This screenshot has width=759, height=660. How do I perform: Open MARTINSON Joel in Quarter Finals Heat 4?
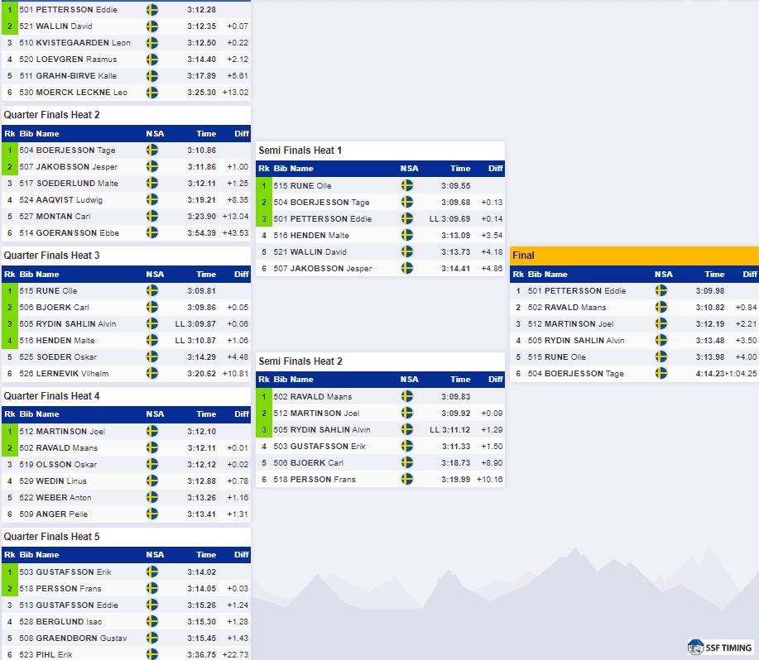(x=127, y=431)
